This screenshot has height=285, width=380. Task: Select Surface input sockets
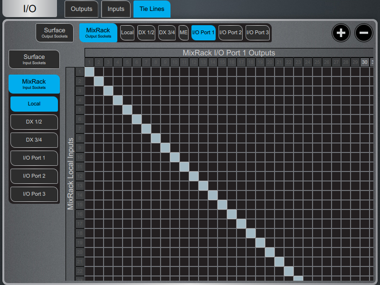[34, 59]
